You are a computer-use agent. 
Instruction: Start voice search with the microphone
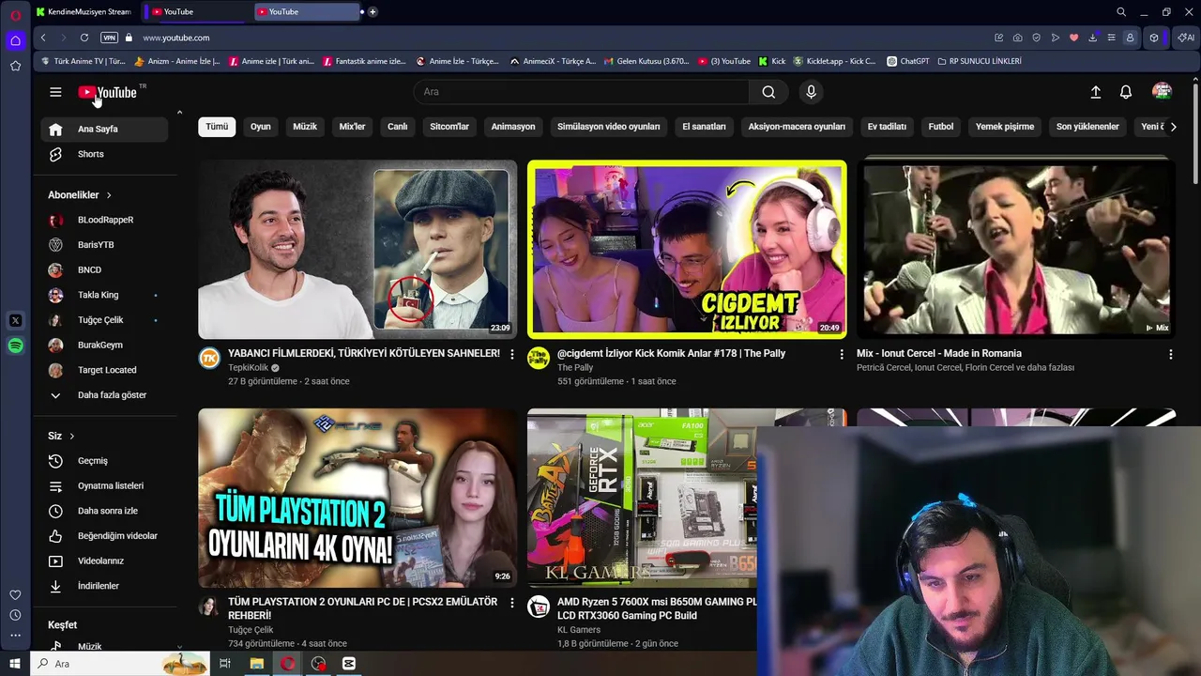pos(811,92)
